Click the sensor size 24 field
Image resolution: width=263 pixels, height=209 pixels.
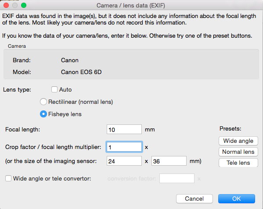124,161
